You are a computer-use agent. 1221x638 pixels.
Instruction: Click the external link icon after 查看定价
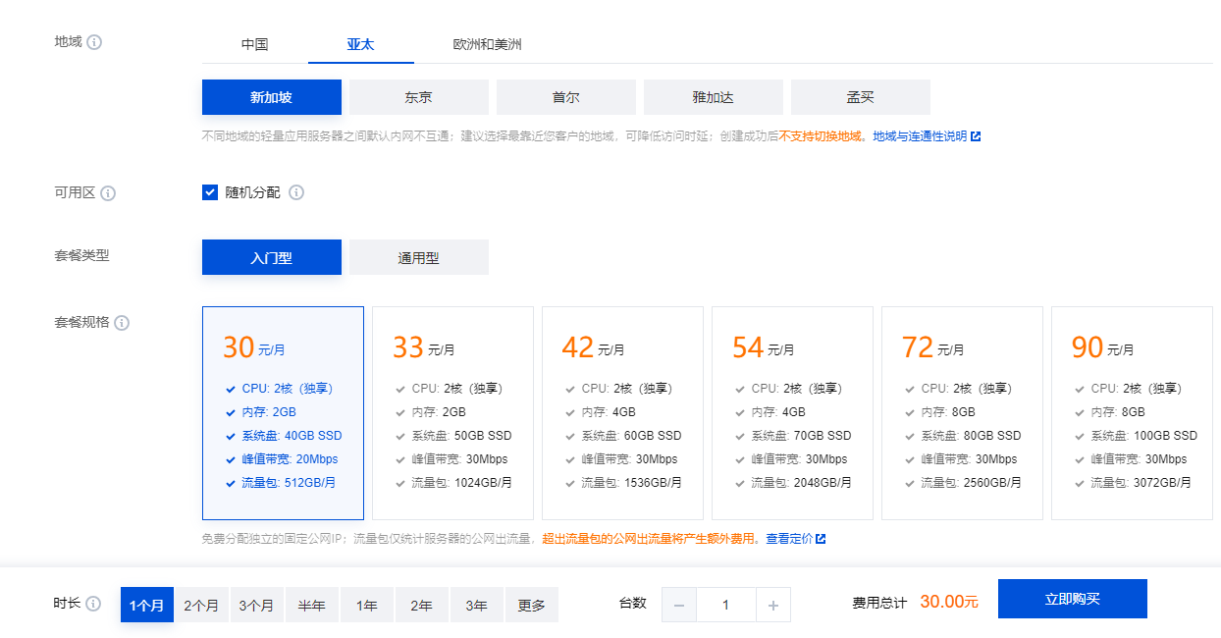(821, 539)
